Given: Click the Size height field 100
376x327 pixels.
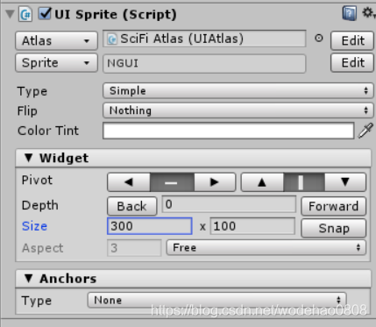Looking at the screenshot, I should click(x=252, y=226).
